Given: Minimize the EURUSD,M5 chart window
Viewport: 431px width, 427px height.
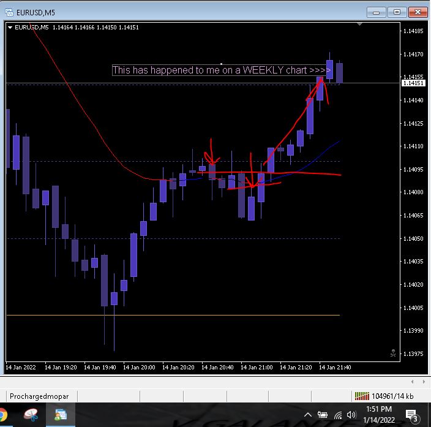Looking at the screenshot, I should point(377,12).
